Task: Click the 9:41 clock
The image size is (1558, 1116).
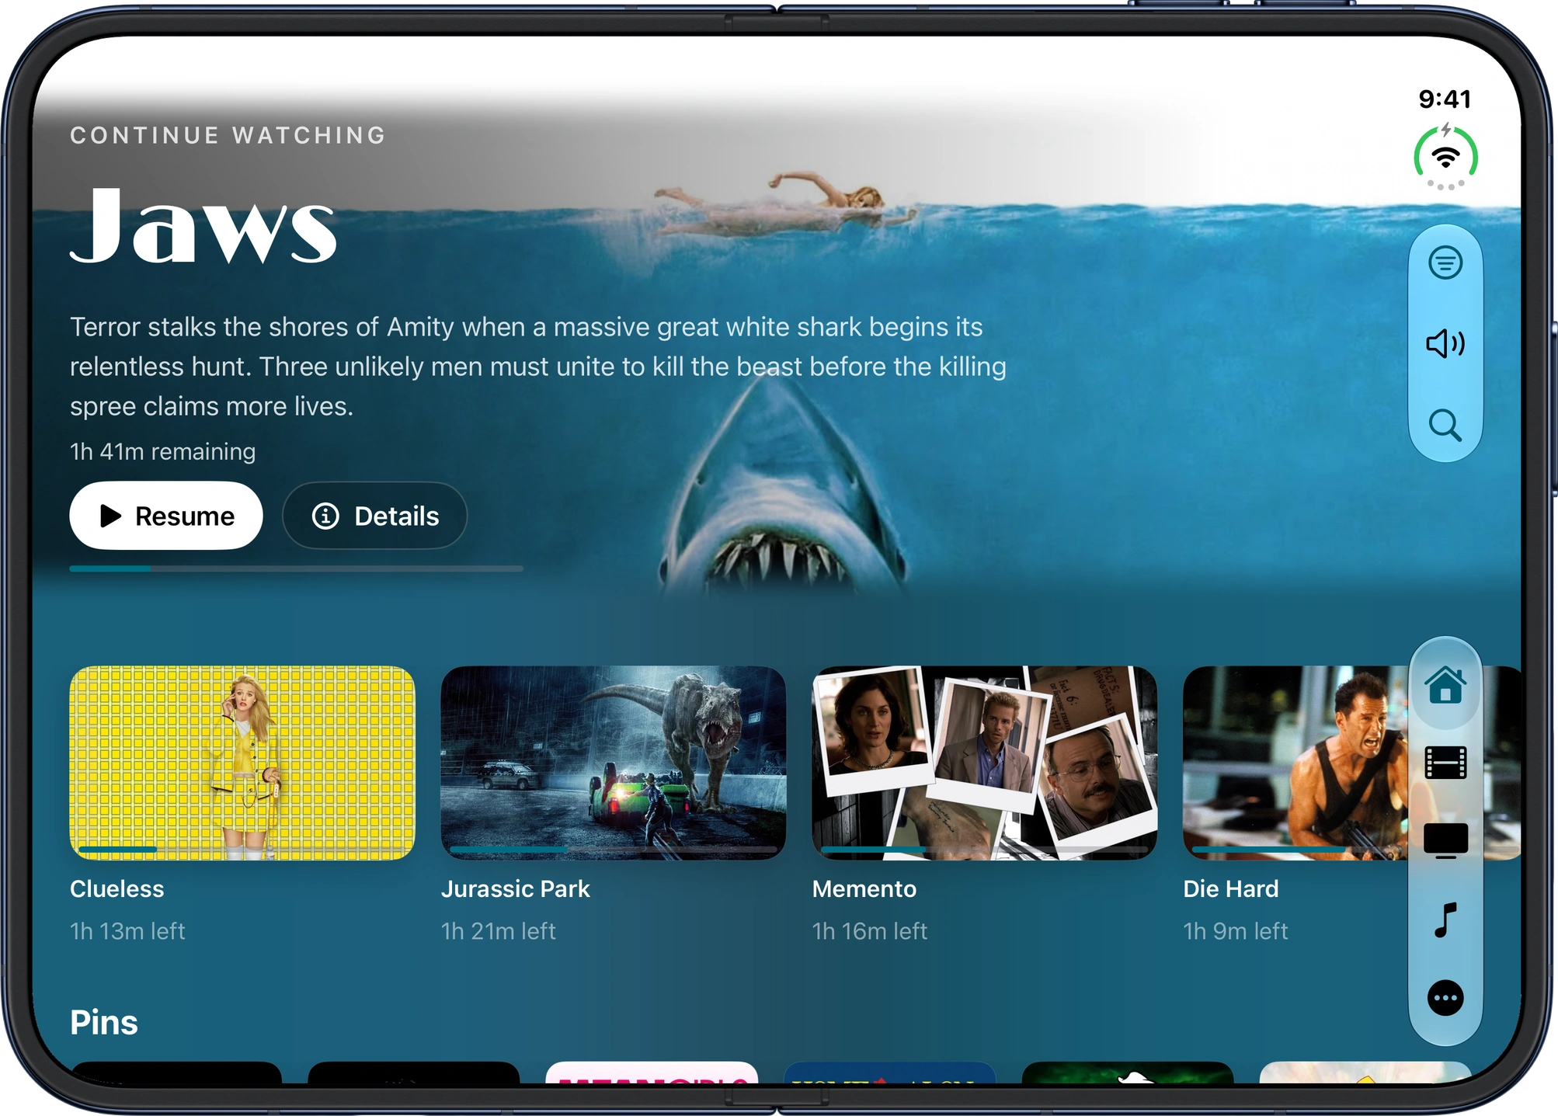Action: tap(1445, 99)
